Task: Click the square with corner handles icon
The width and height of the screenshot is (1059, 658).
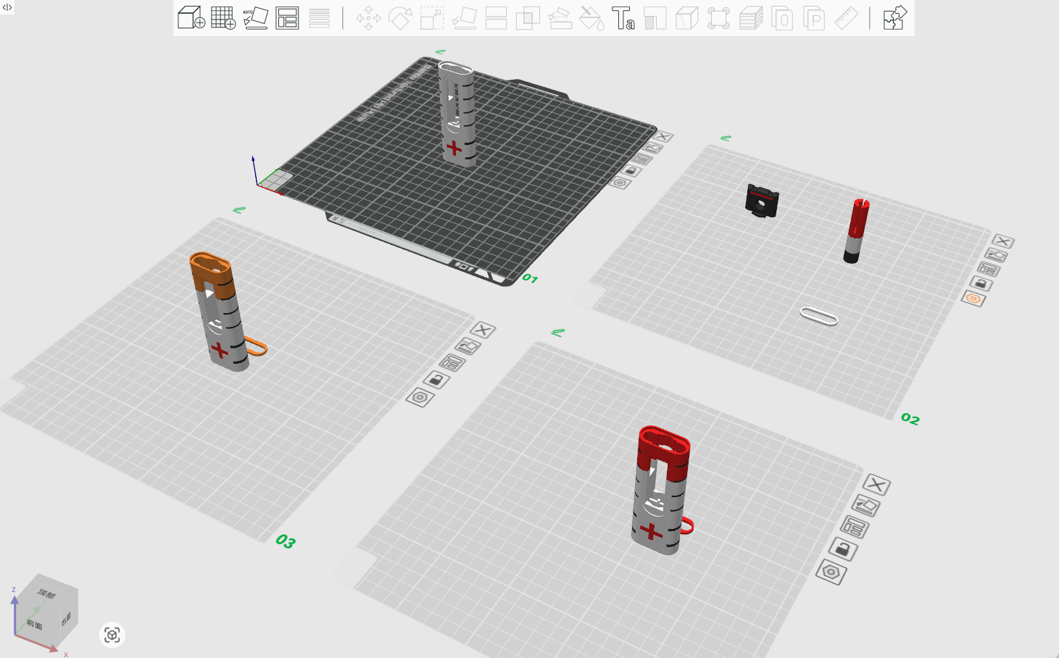Action: click(x=718, y=17)
